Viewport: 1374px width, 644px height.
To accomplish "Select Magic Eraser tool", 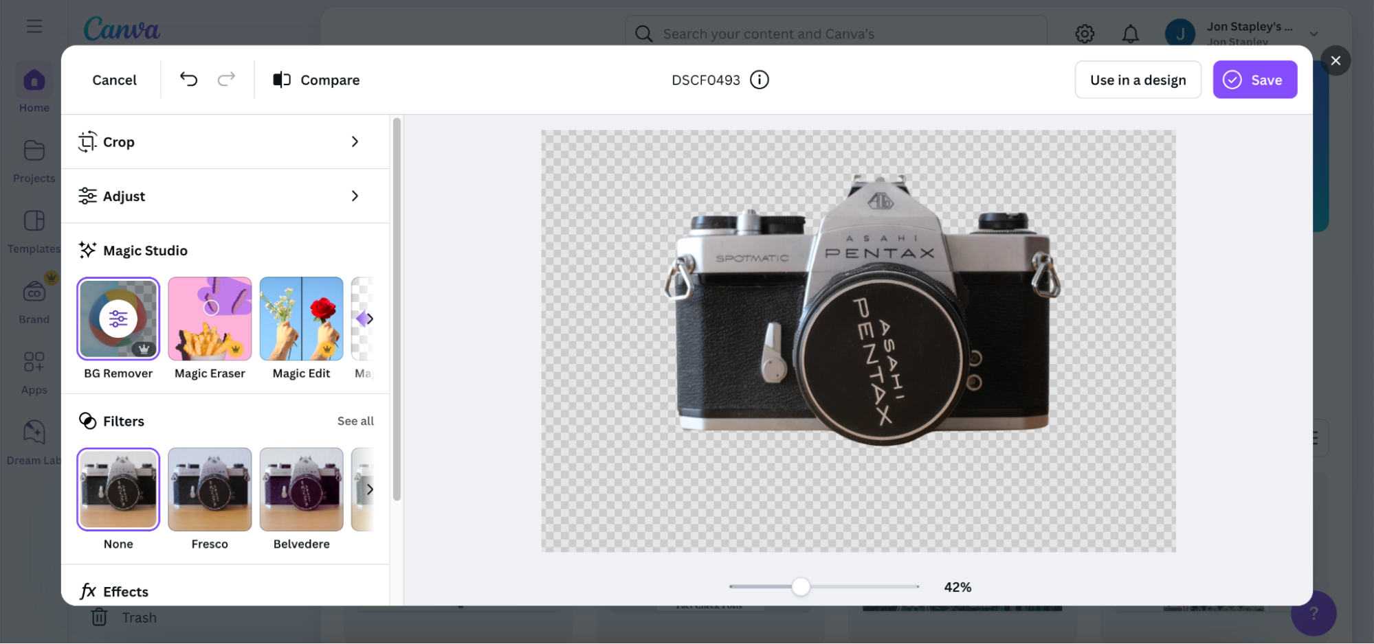I will [210, 319].
